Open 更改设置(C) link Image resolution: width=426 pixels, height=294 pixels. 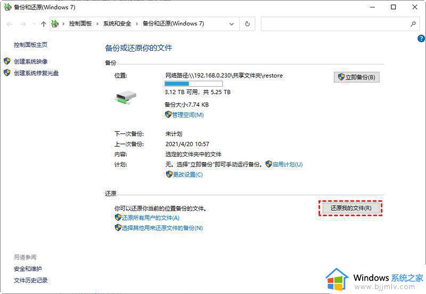point(188,174)
